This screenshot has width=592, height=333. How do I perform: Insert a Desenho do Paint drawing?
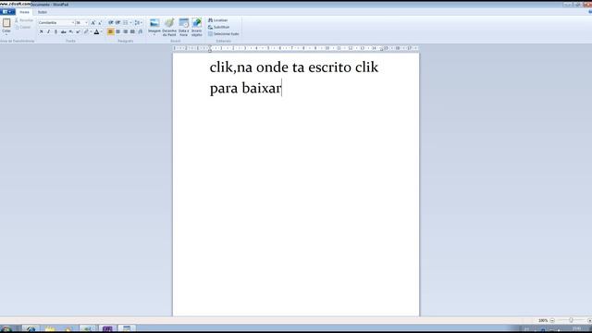tap(169, 27)
